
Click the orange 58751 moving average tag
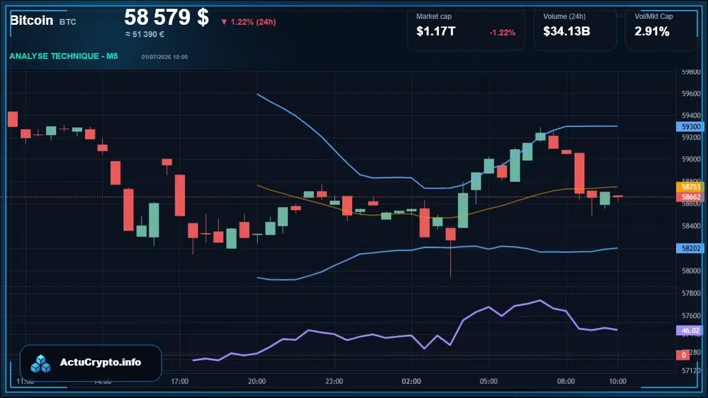(691, 186)
